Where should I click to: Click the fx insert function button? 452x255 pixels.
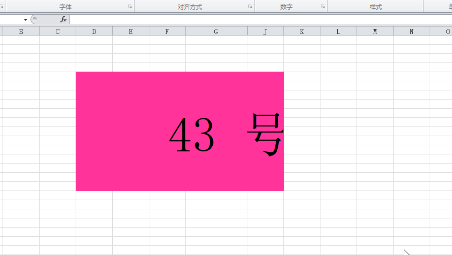pos(63,19)
